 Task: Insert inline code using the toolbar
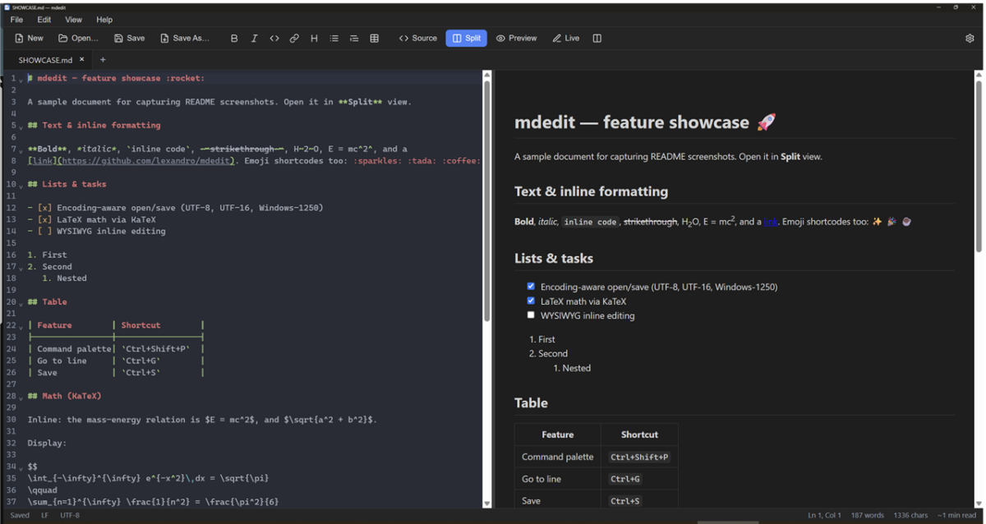click(x=274, y=39)
